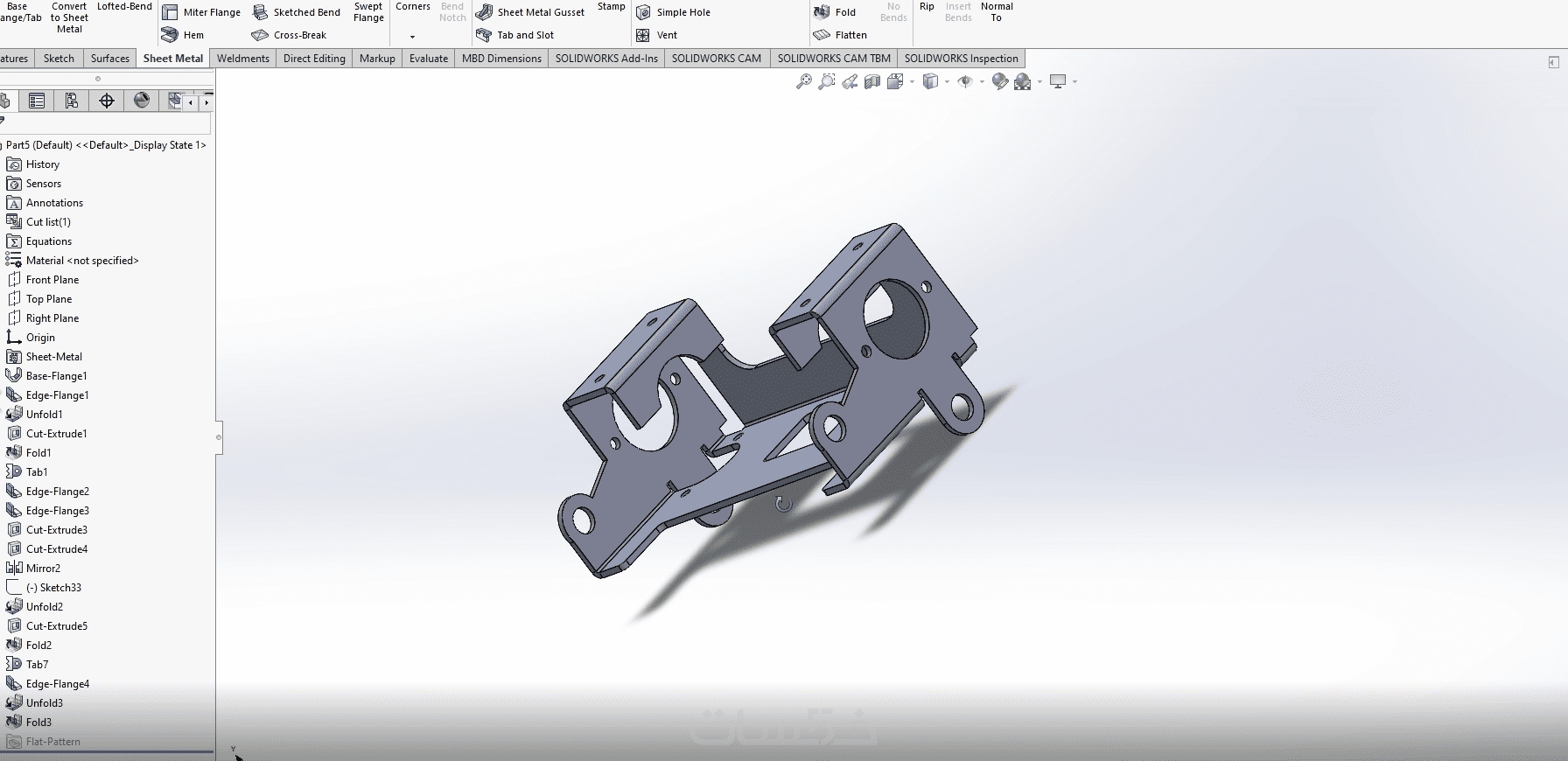The width and height of the screenshot is (1568, 761).
Task: Open the ConfigurationManager tab icon
Action: (72, 101)
